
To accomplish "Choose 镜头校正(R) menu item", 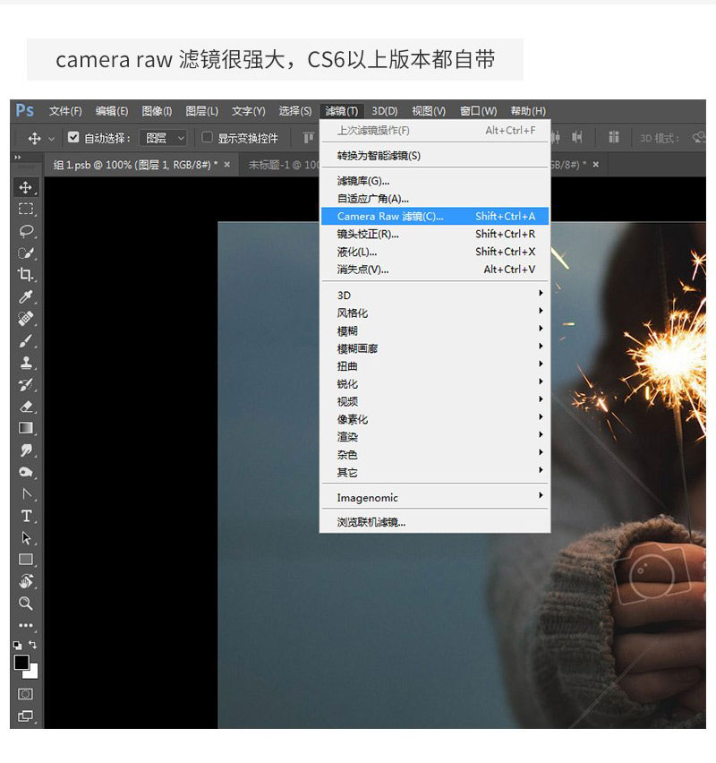I will (435, 234).
